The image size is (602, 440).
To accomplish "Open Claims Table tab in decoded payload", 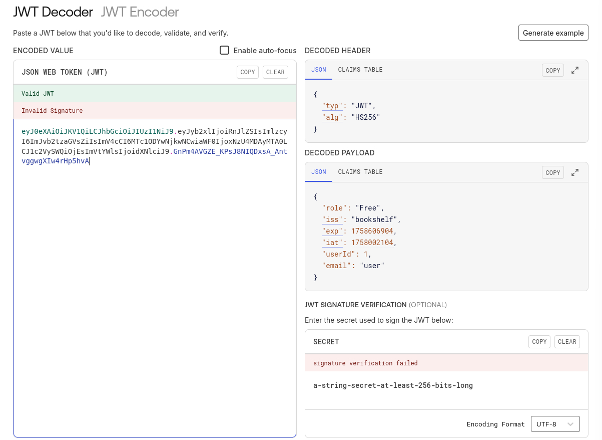I will tap(360, 172).
